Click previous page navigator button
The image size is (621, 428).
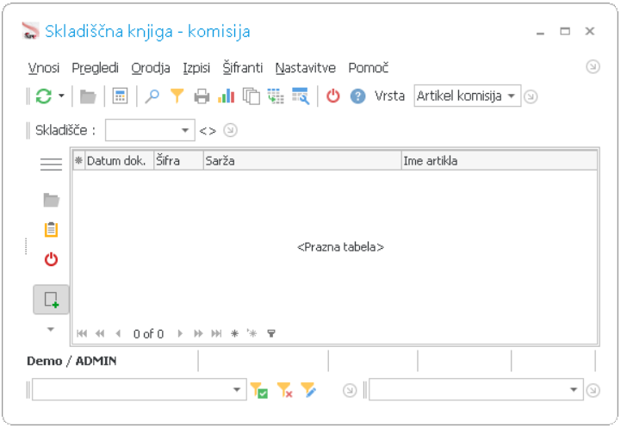coord(100,333)
